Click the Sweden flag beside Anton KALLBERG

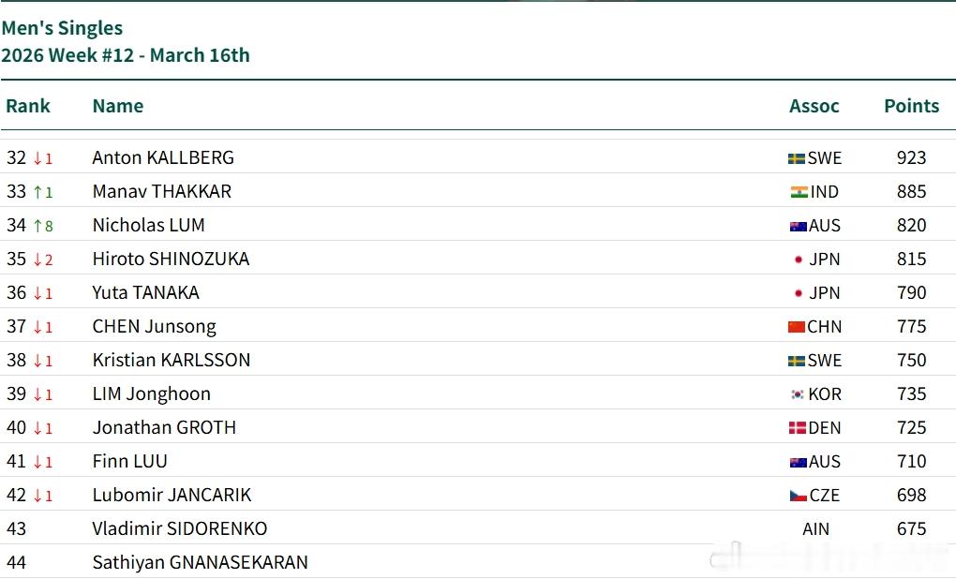pos(797,158)
